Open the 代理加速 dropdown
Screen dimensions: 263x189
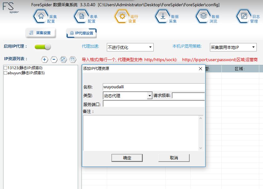[x=130, y=47]
